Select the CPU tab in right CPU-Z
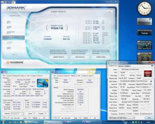Screen dimensions: 155x124 (55, 76)
